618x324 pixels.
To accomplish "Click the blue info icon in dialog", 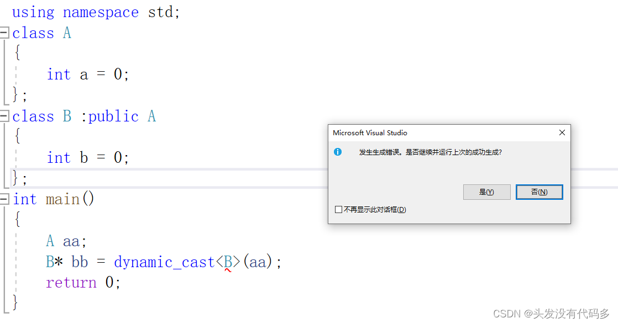I will [x=338, y=152].
